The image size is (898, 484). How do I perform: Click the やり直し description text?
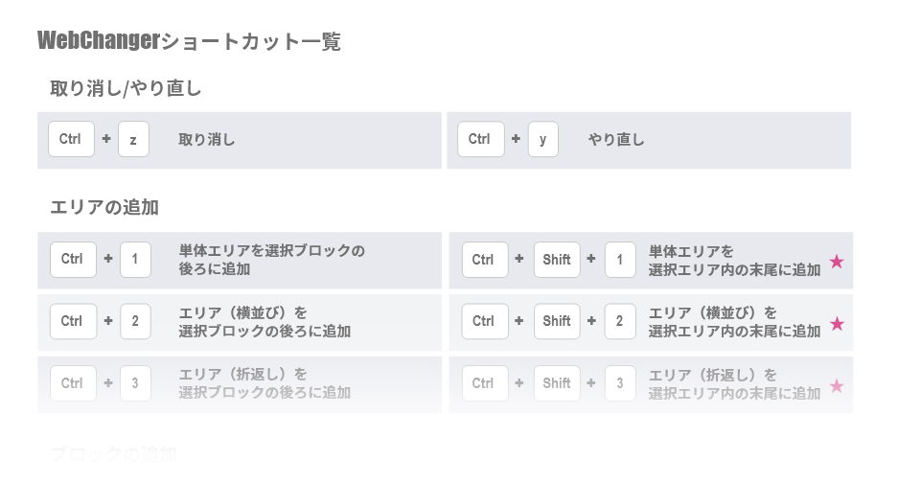coord(616,140)
